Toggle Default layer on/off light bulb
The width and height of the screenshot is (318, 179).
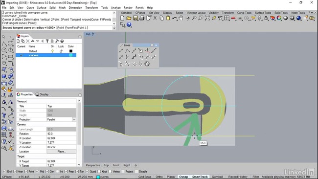click(52, 51)
